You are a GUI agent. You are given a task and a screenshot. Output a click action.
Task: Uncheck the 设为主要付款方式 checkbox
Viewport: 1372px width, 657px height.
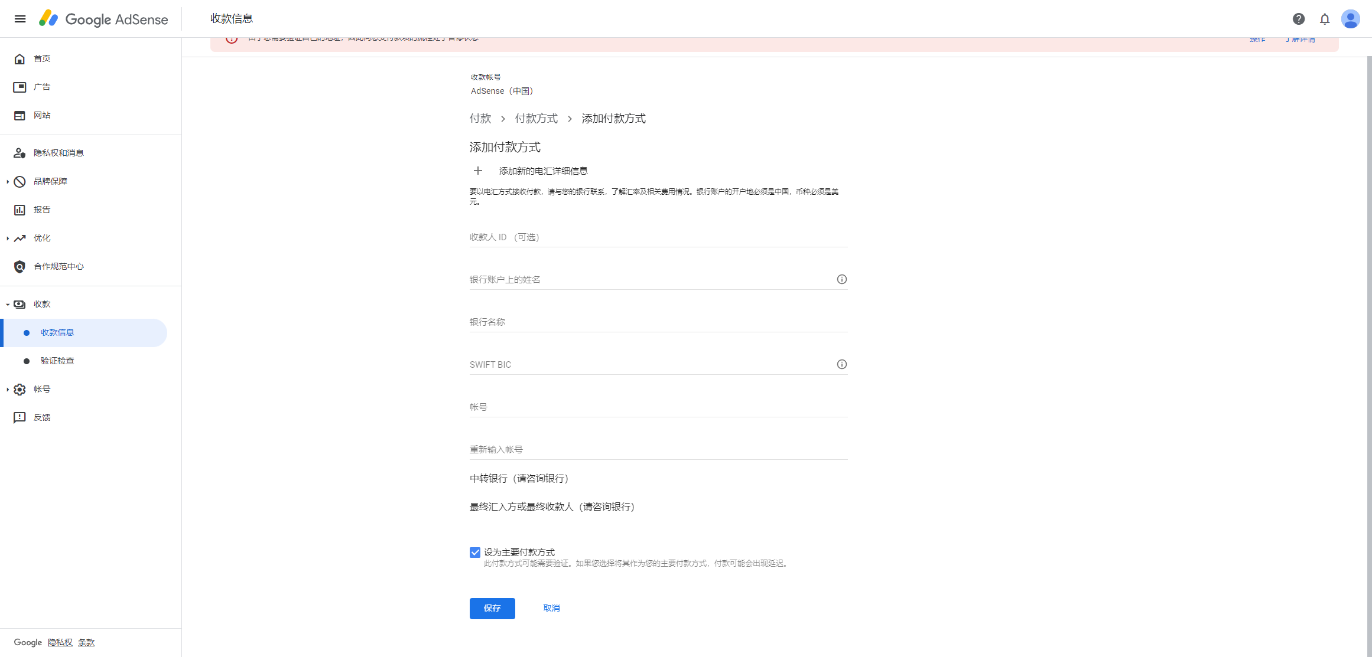point(474,552)
